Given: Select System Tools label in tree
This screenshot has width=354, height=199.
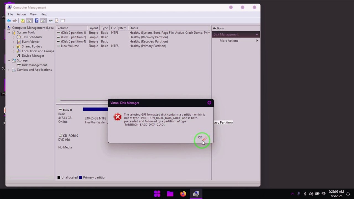Looking at the screenshot, I should [x=26, y=32].
